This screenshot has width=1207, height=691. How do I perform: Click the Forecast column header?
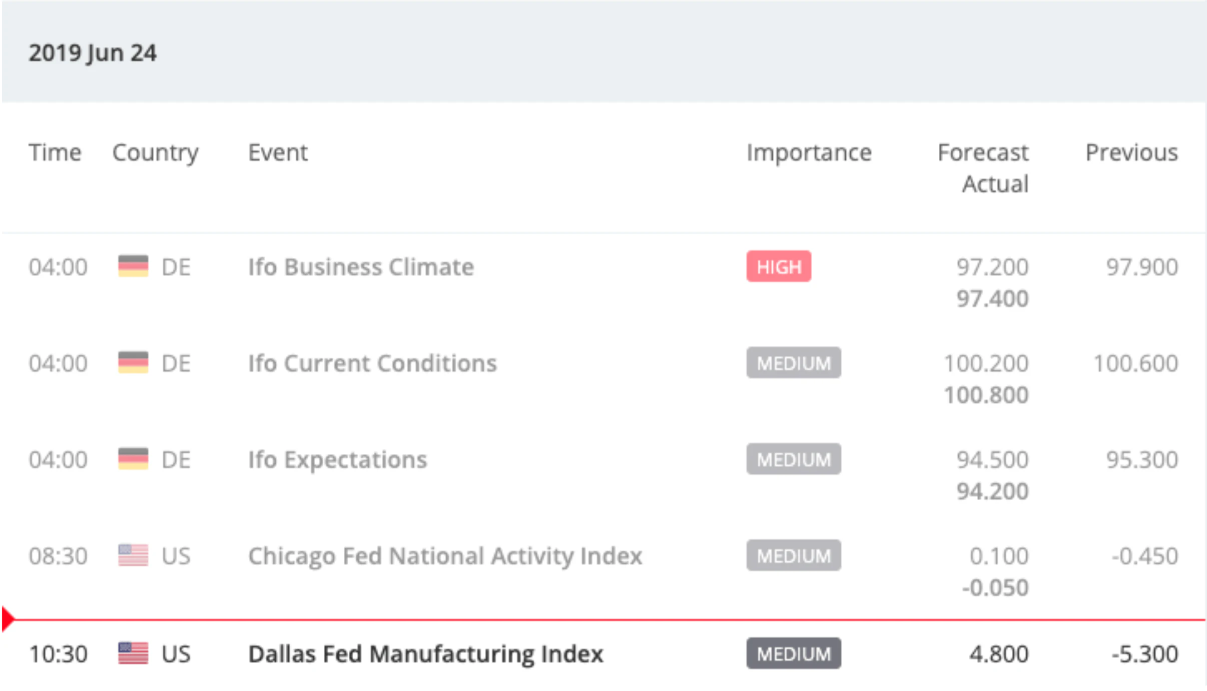point(982,152)
